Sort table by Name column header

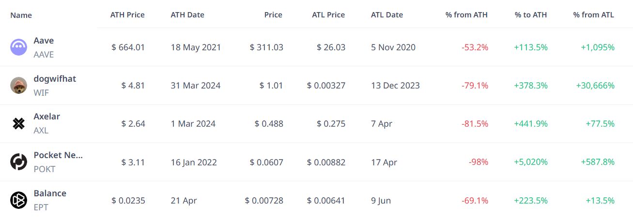tap(21, 15)
